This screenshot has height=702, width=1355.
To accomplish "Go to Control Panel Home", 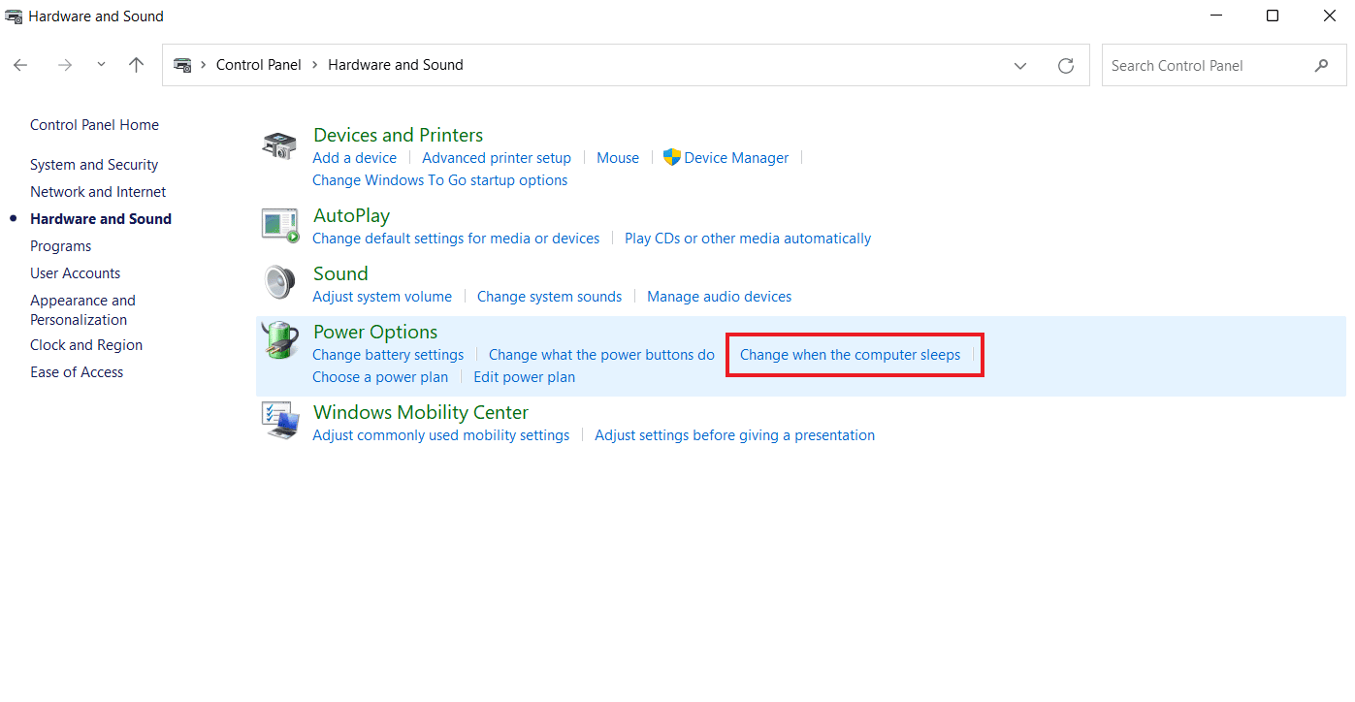I will (94, 125).
